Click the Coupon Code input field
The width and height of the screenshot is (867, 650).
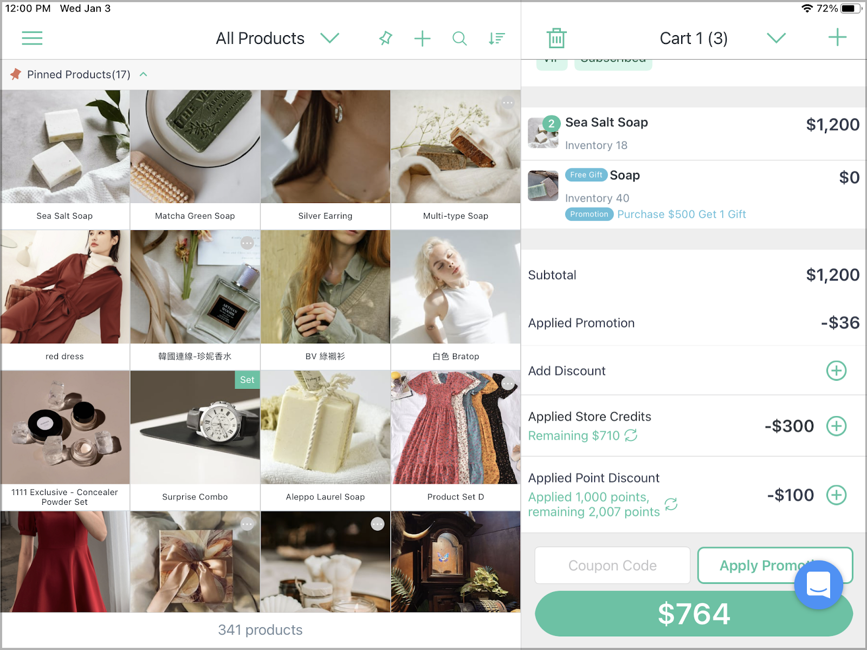click(612, 565)
